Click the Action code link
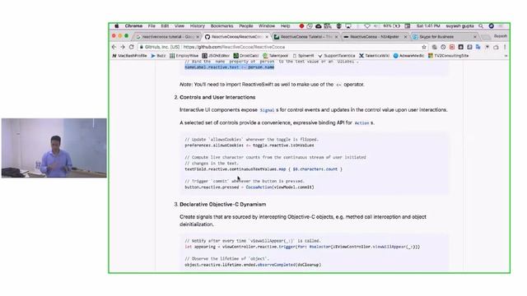 [362, 123]
